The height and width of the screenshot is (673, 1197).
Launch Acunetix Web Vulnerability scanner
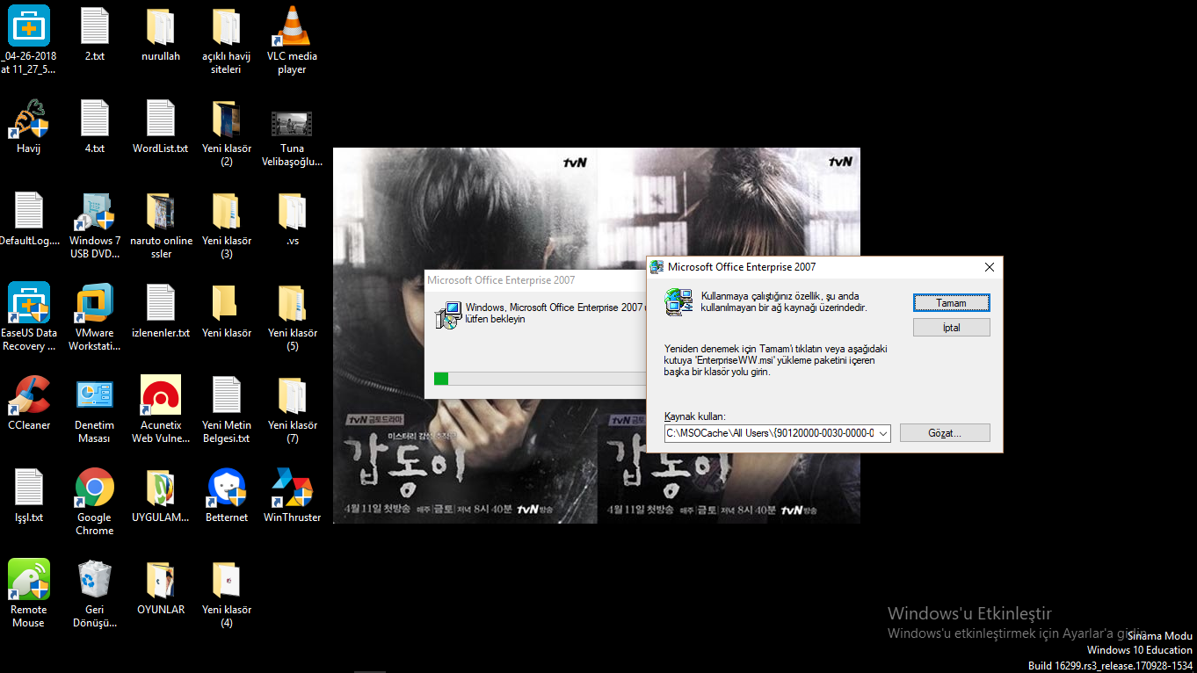pyautogui.click(x=161, y=410)
